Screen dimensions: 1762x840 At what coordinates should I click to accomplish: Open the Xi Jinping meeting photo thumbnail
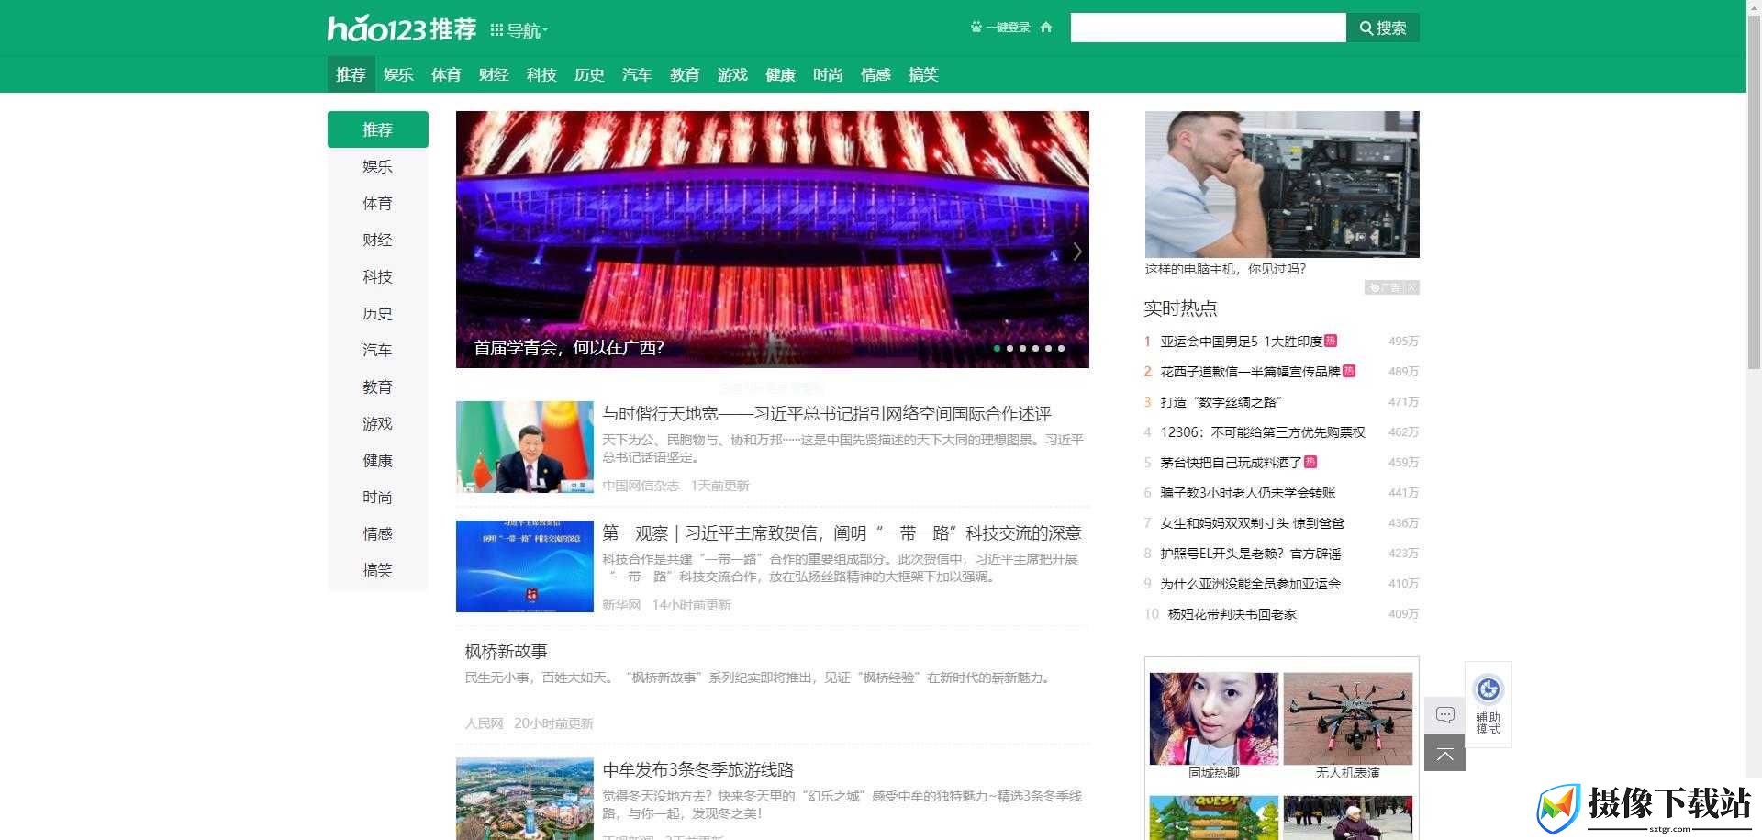click(x=525, y=447)
